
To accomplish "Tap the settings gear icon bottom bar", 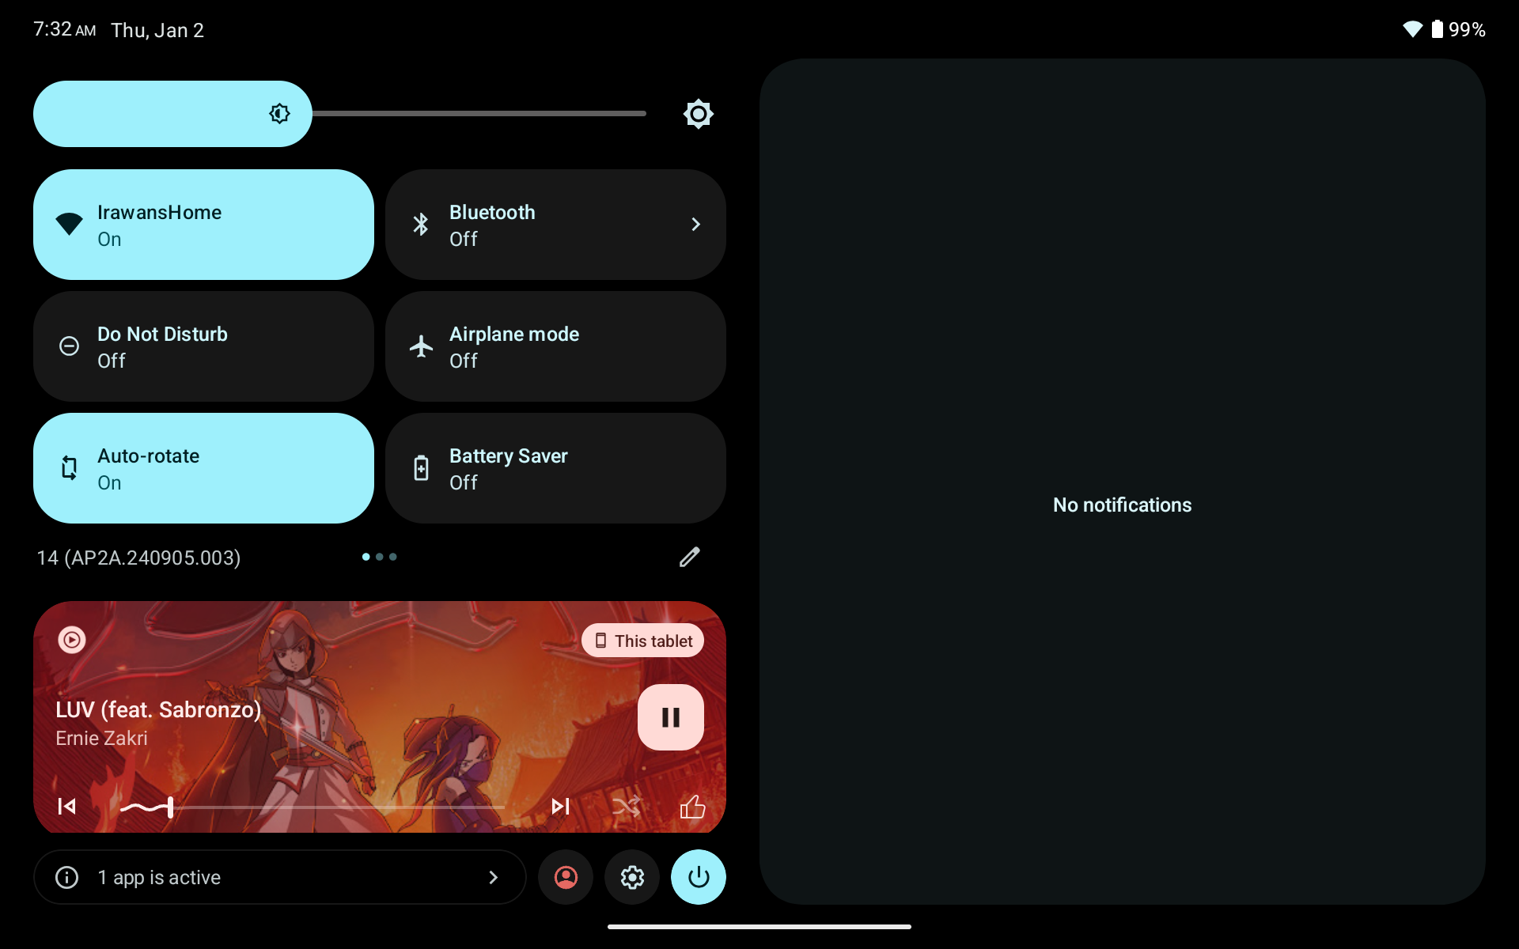I will click(632, 877).
